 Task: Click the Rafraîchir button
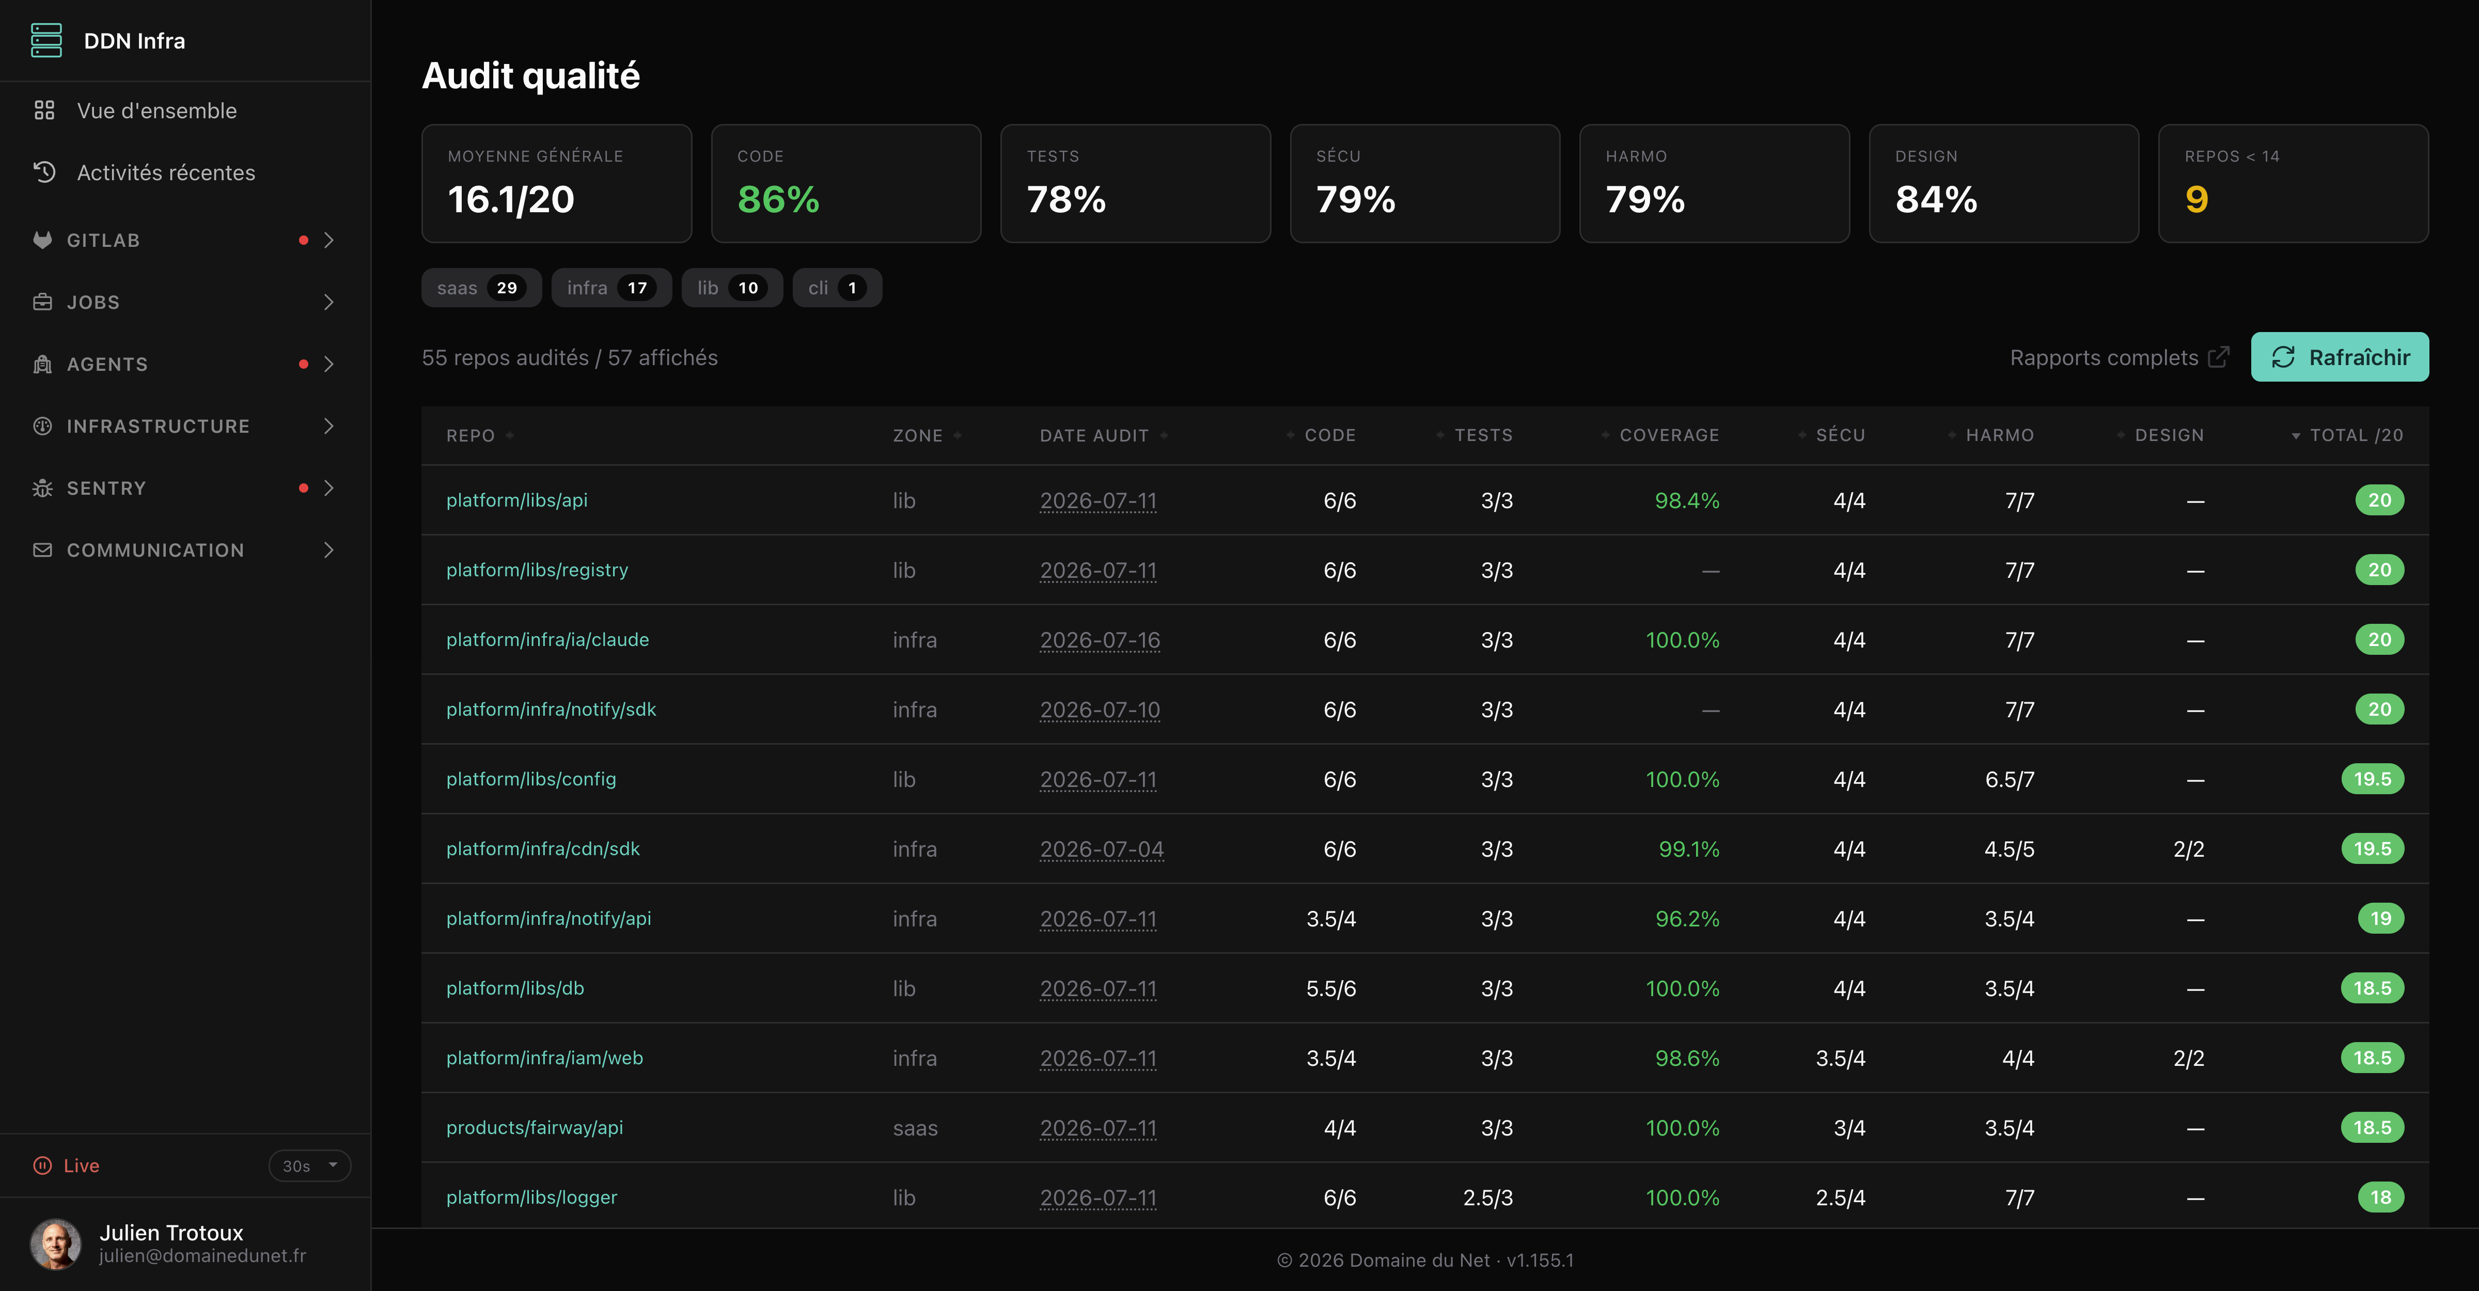(x=2340, y=357)
